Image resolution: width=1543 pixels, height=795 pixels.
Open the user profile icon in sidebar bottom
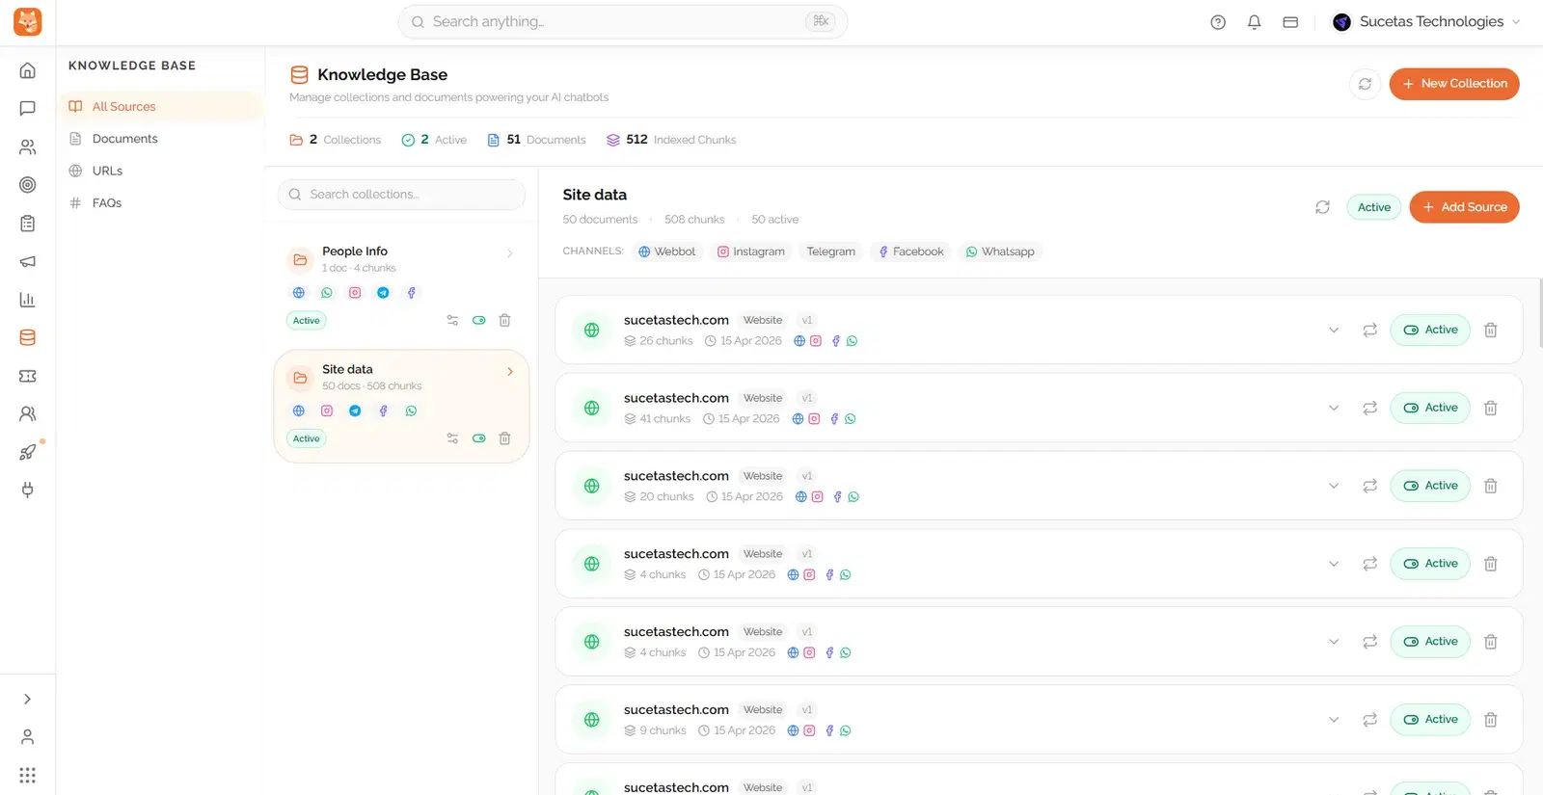[x=28, y=737]
